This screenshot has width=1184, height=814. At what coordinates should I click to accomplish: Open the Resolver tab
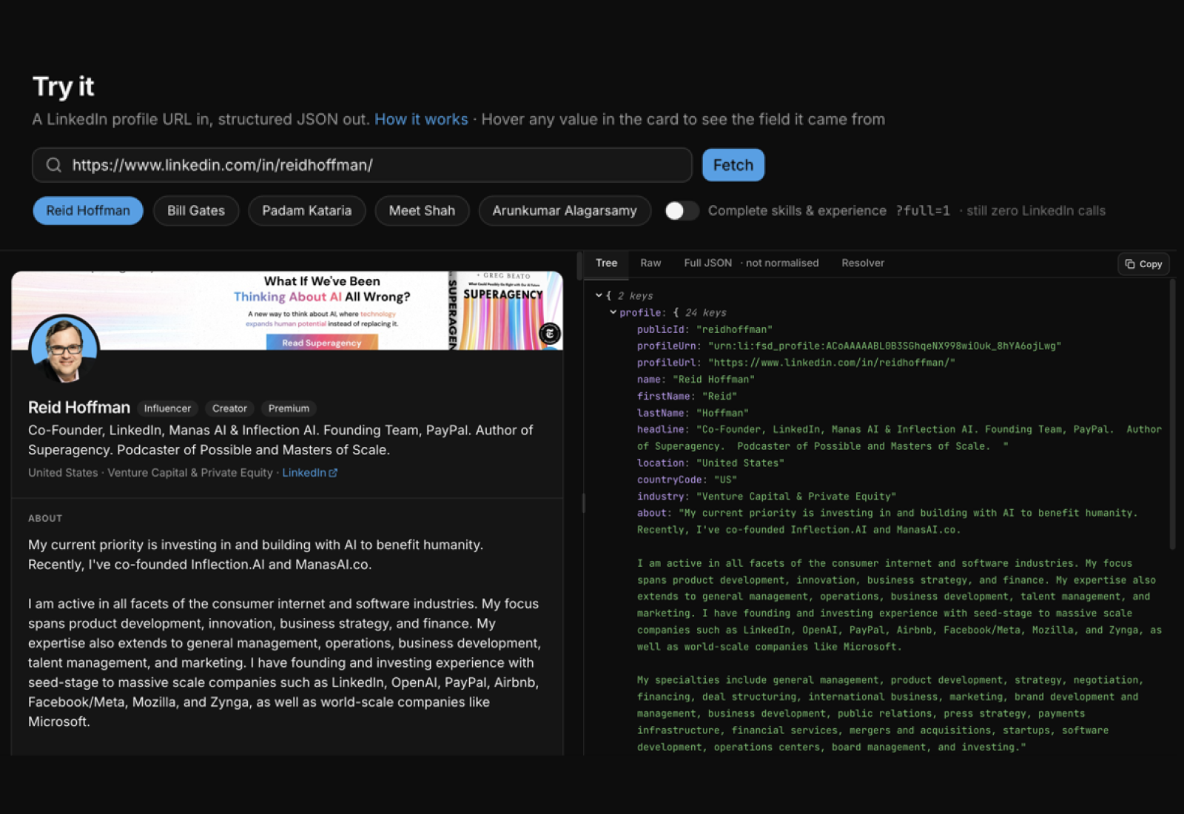point(863,263)
